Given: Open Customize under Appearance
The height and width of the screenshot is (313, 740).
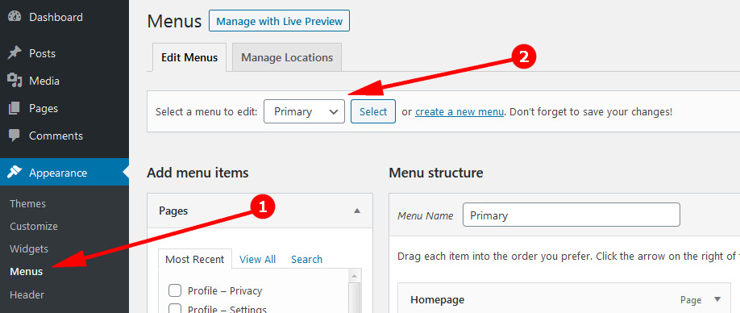Looking at the screenshot, I should click(34, 226).
